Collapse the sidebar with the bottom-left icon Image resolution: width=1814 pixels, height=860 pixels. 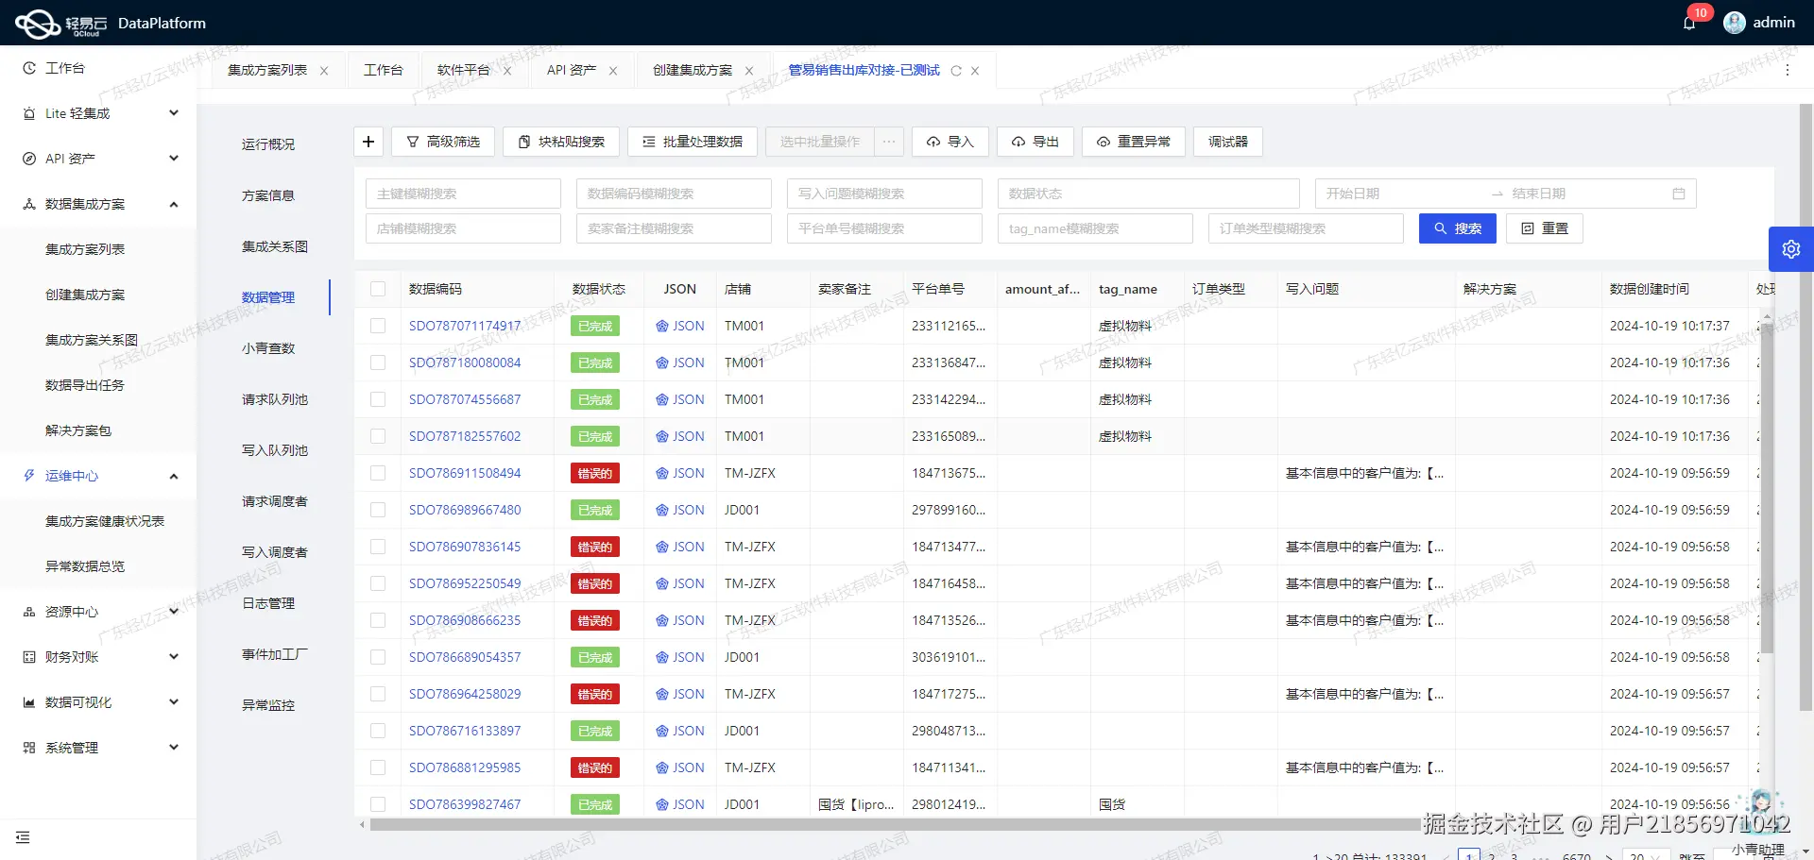pyautogui.click(x=24, y=837)
